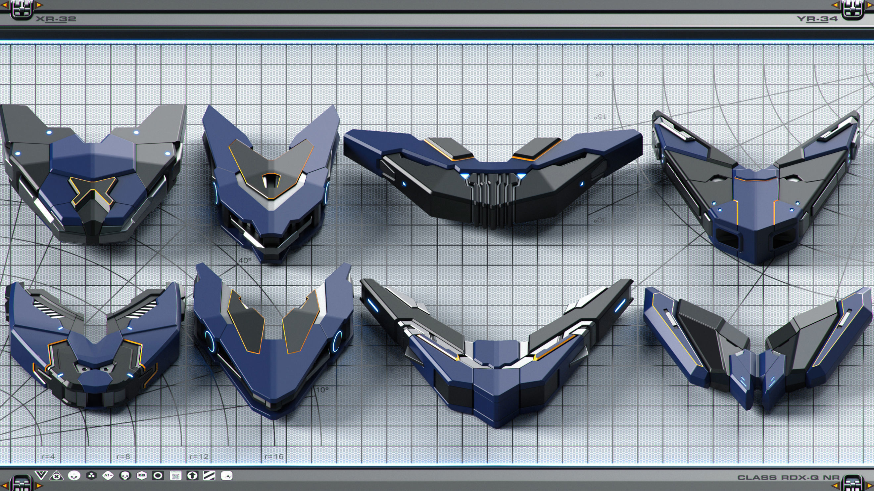Select the A1 diamond badge icon

pyautogui.click(x=108, y=476)
